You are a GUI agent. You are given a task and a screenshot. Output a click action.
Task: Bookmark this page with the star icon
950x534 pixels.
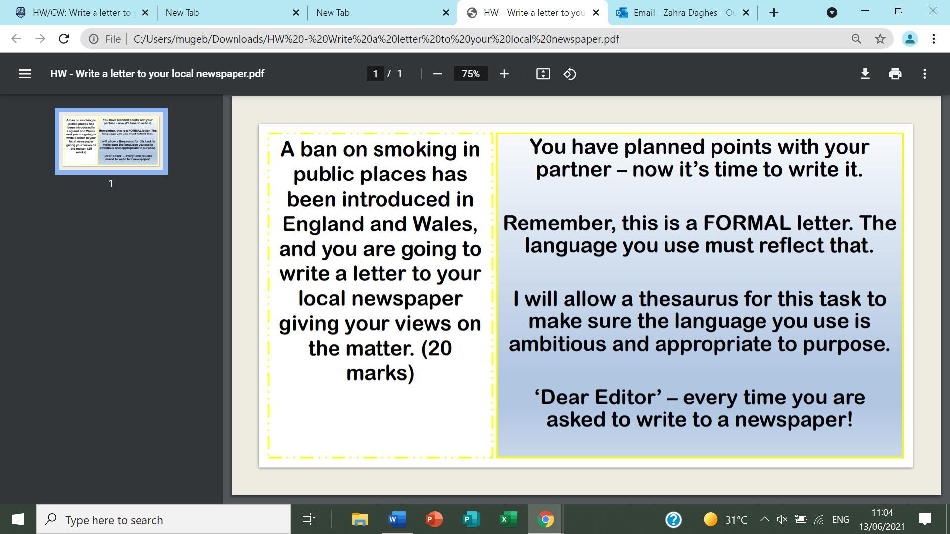[880, 39]
